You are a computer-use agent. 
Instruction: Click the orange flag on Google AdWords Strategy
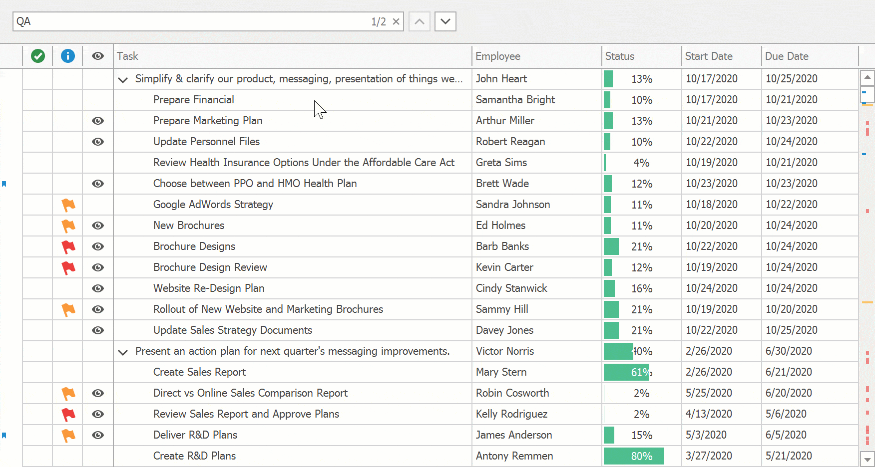[x=68, y=205]
